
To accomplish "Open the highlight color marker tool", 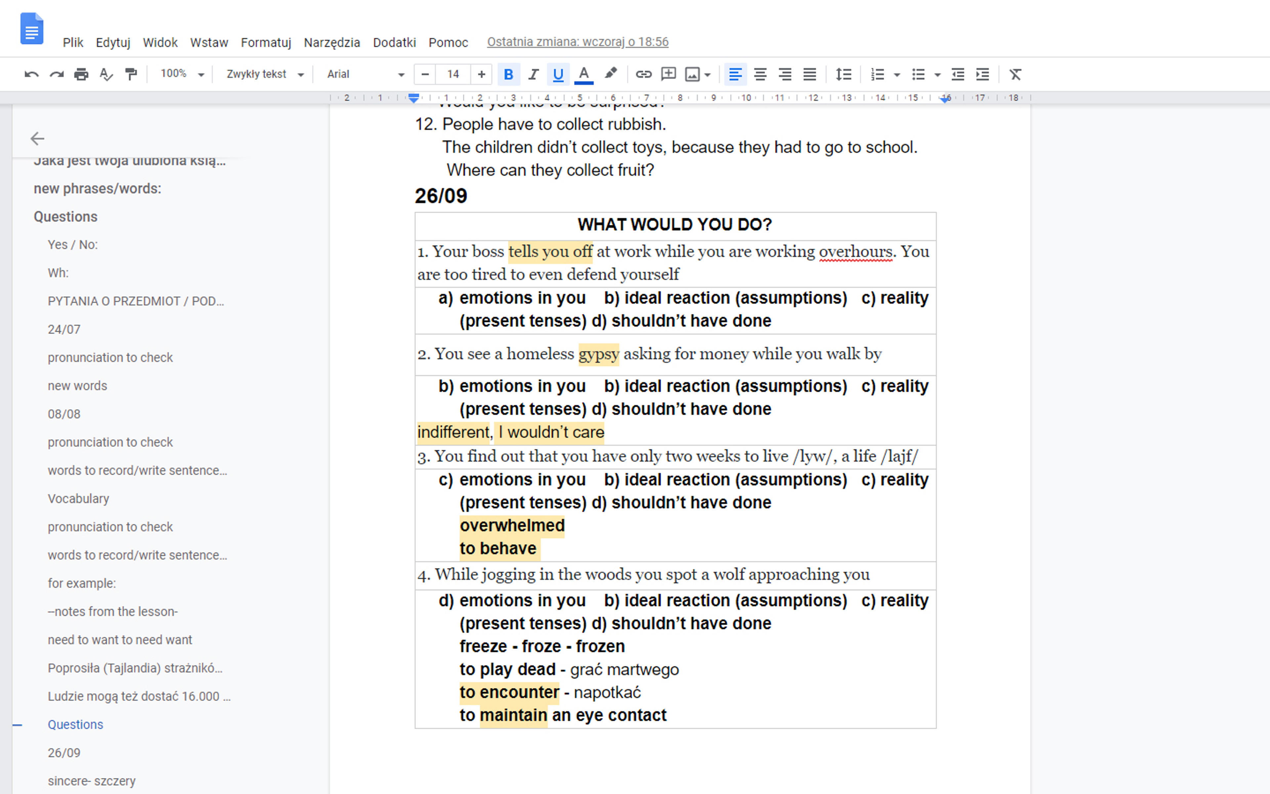I will [610, 74].
